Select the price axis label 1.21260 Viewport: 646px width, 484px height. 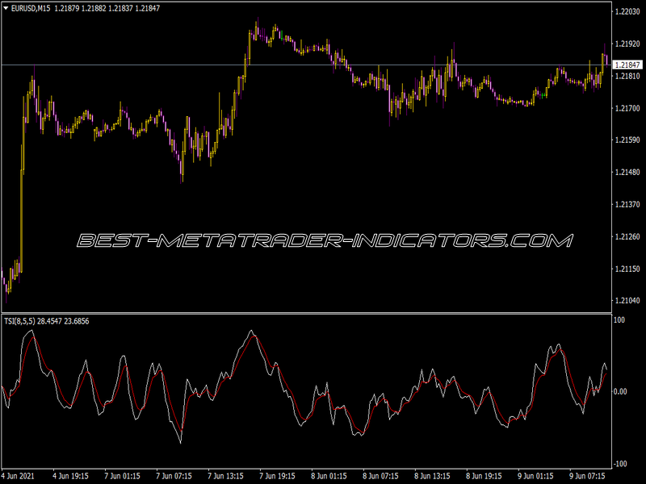(627, 236)
